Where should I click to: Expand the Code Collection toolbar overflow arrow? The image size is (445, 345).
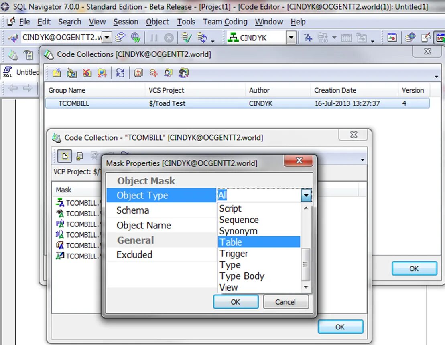[x=362, y=160]
